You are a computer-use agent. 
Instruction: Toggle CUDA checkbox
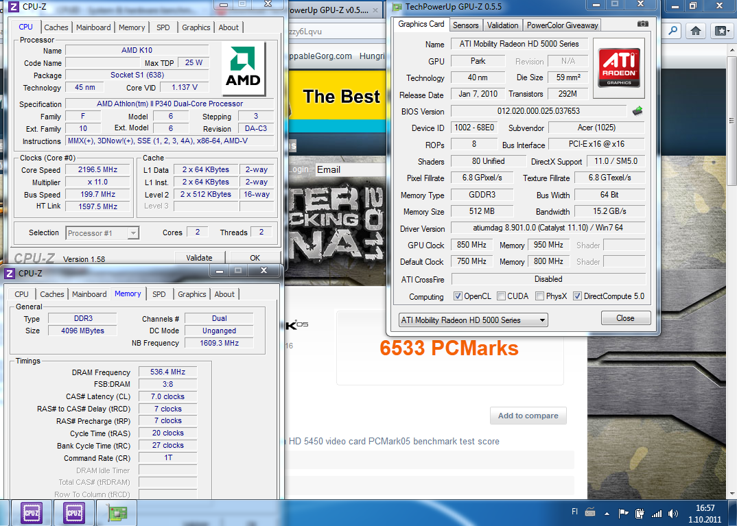[501, 296]
